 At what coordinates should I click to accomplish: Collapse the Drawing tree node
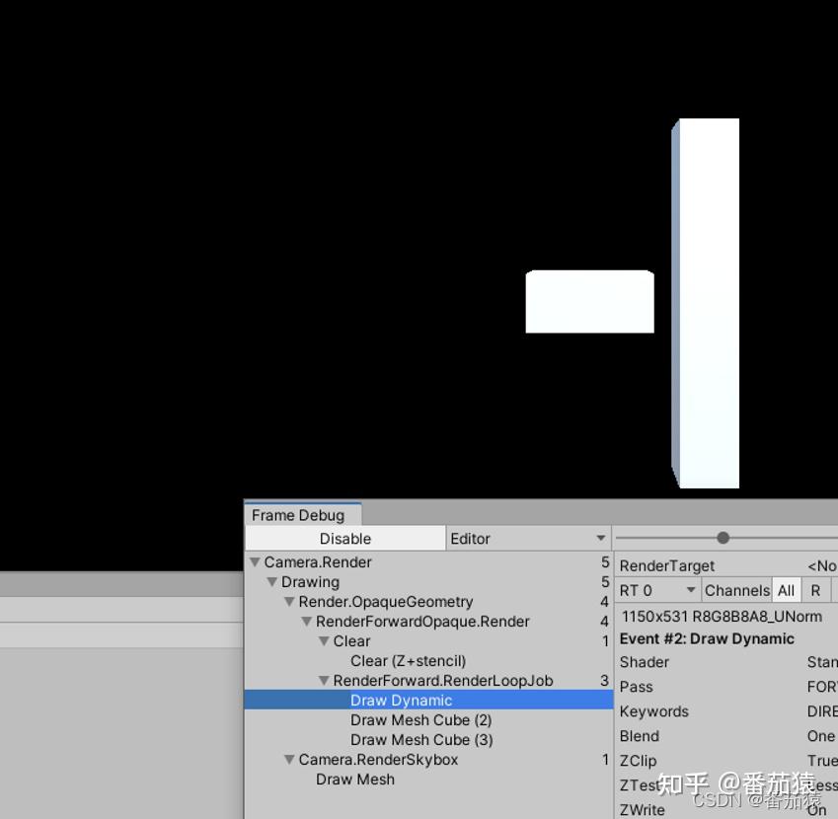pyautogui.click(x=271, y=581)
